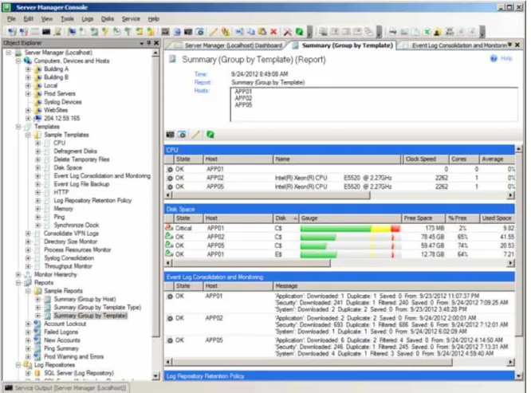The height and width of the screenshot is (393, 531).
Task: Open the Logs menu
Action: click(x=88, y=19)
